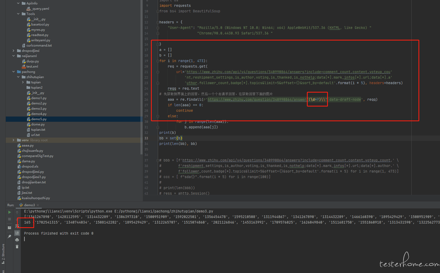Expand the dnspodjiexi folder
Screen dimensions: 440x273
pos(13,51)
